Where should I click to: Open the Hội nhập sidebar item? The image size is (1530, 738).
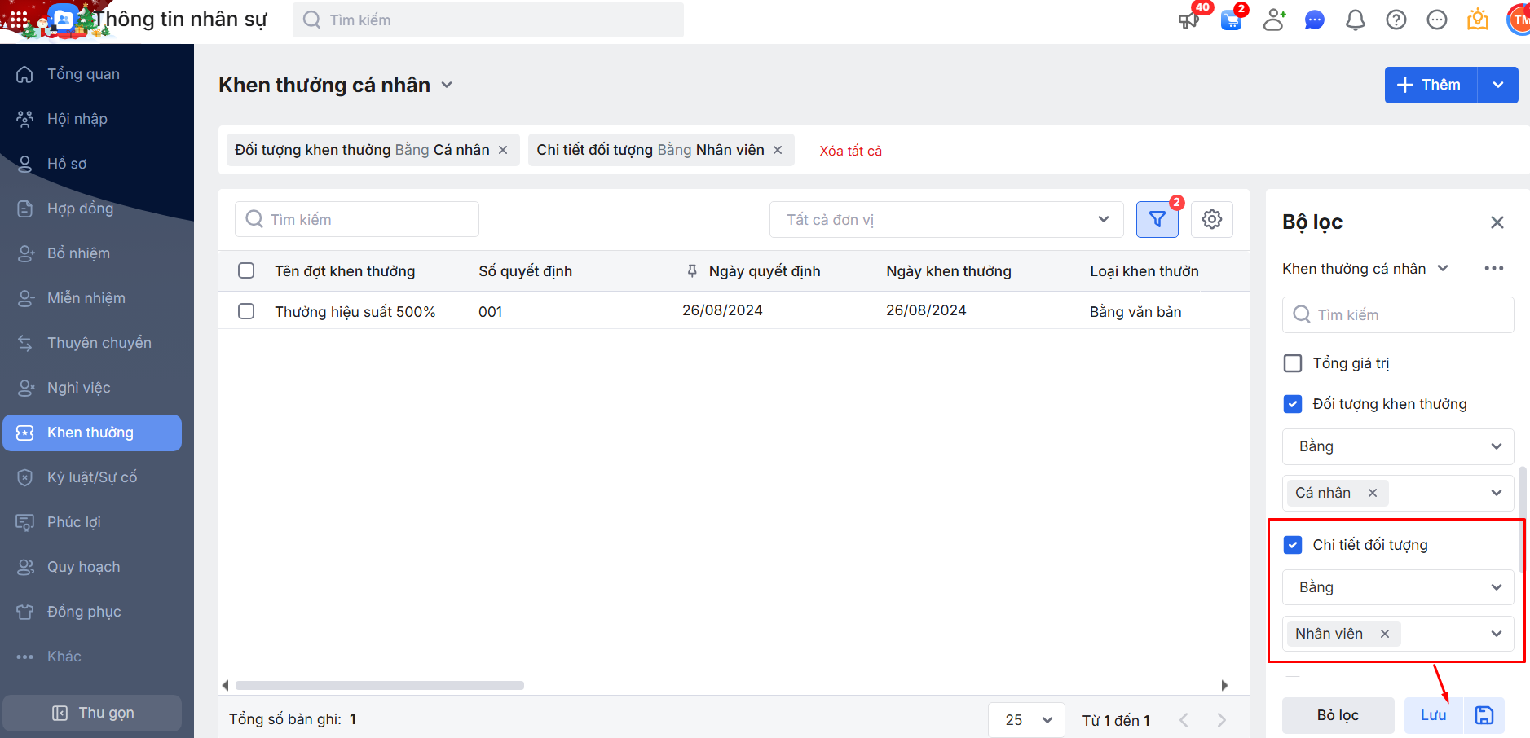tap(92, 119)
